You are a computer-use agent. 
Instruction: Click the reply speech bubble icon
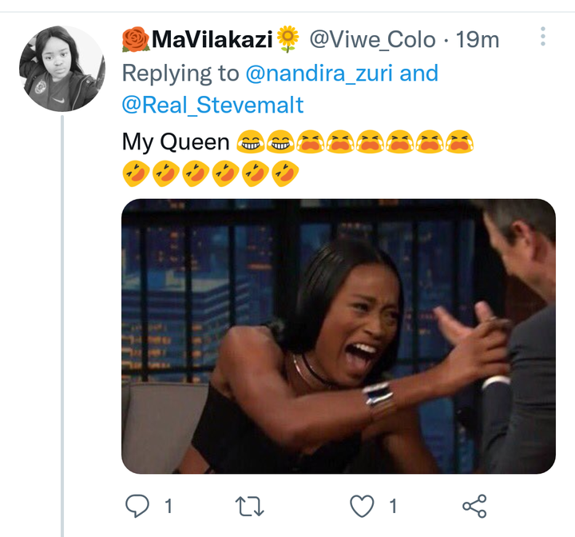137,506
